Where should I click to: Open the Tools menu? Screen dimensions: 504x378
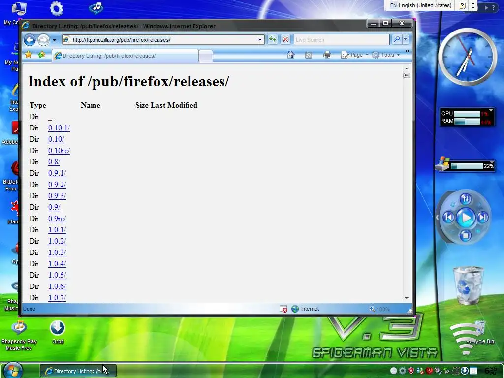click(386, 55)
